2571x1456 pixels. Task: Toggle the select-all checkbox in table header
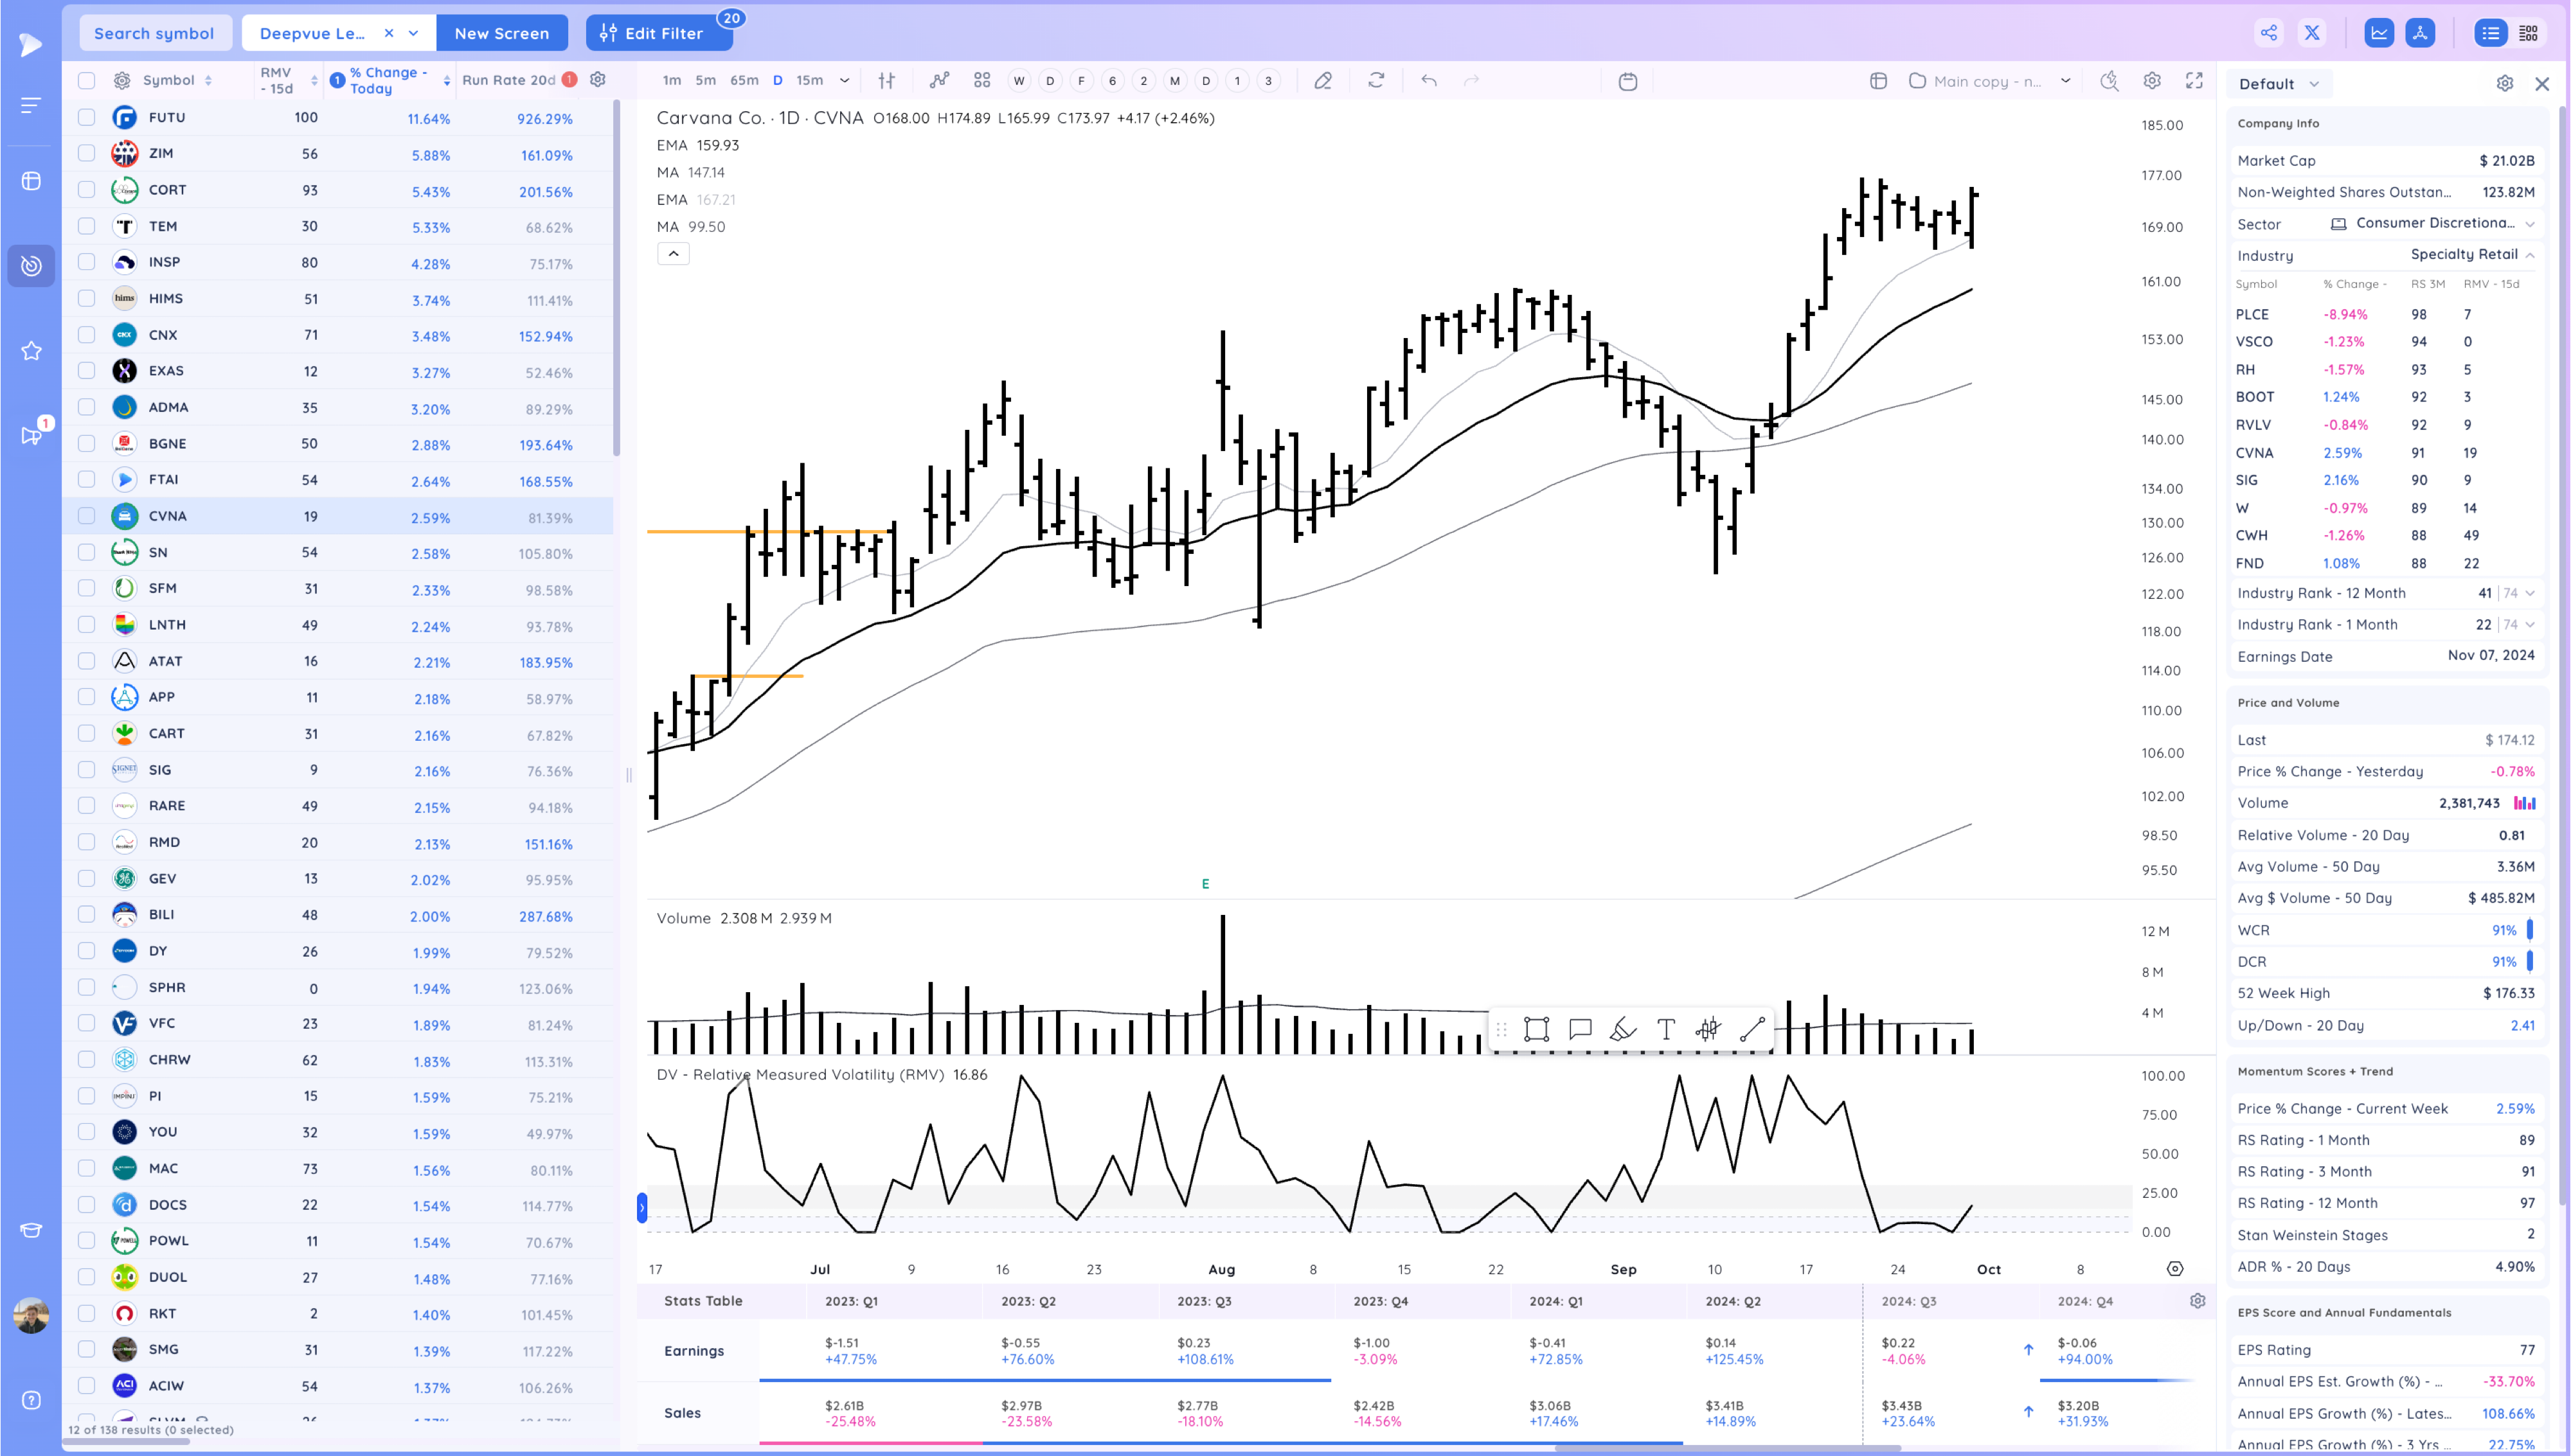87,81
